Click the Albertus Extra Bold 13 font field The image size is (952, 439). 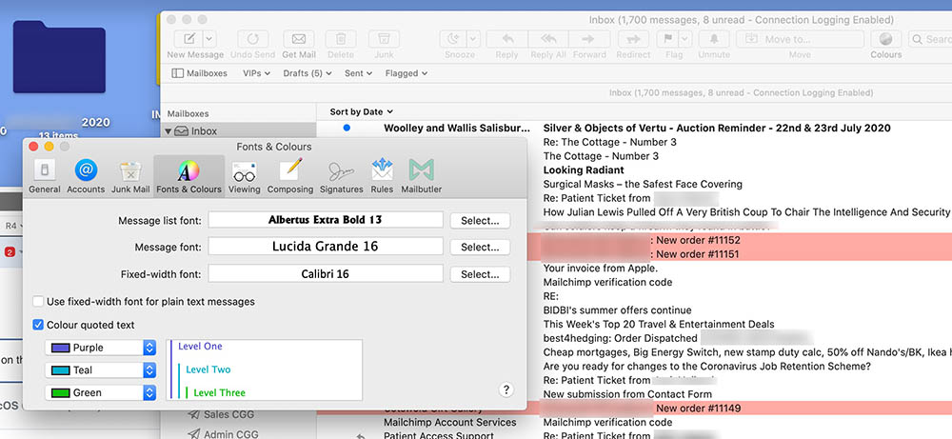(x=326, y=220)
